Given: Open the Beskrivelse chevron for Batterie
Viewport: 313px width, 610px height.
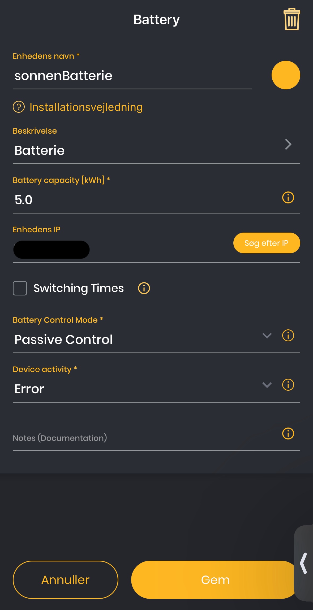Looking at the screenshot, I should (x=288, y=144).
